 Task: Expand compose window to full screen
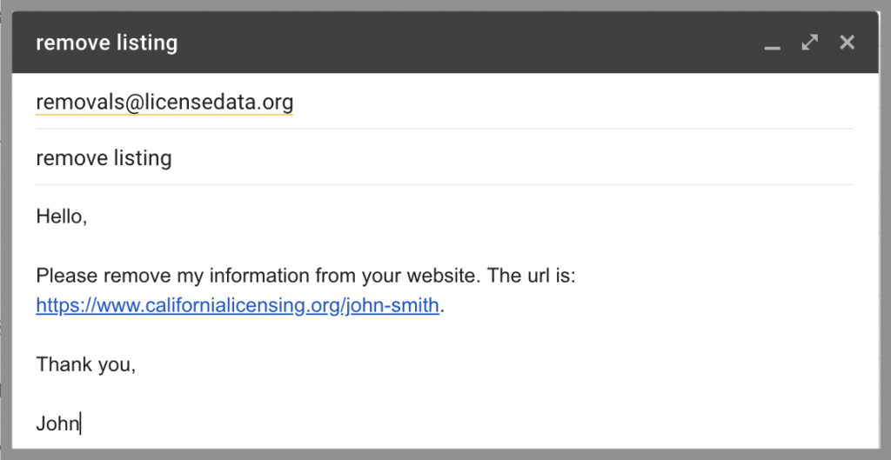click(x=810, y=43)
